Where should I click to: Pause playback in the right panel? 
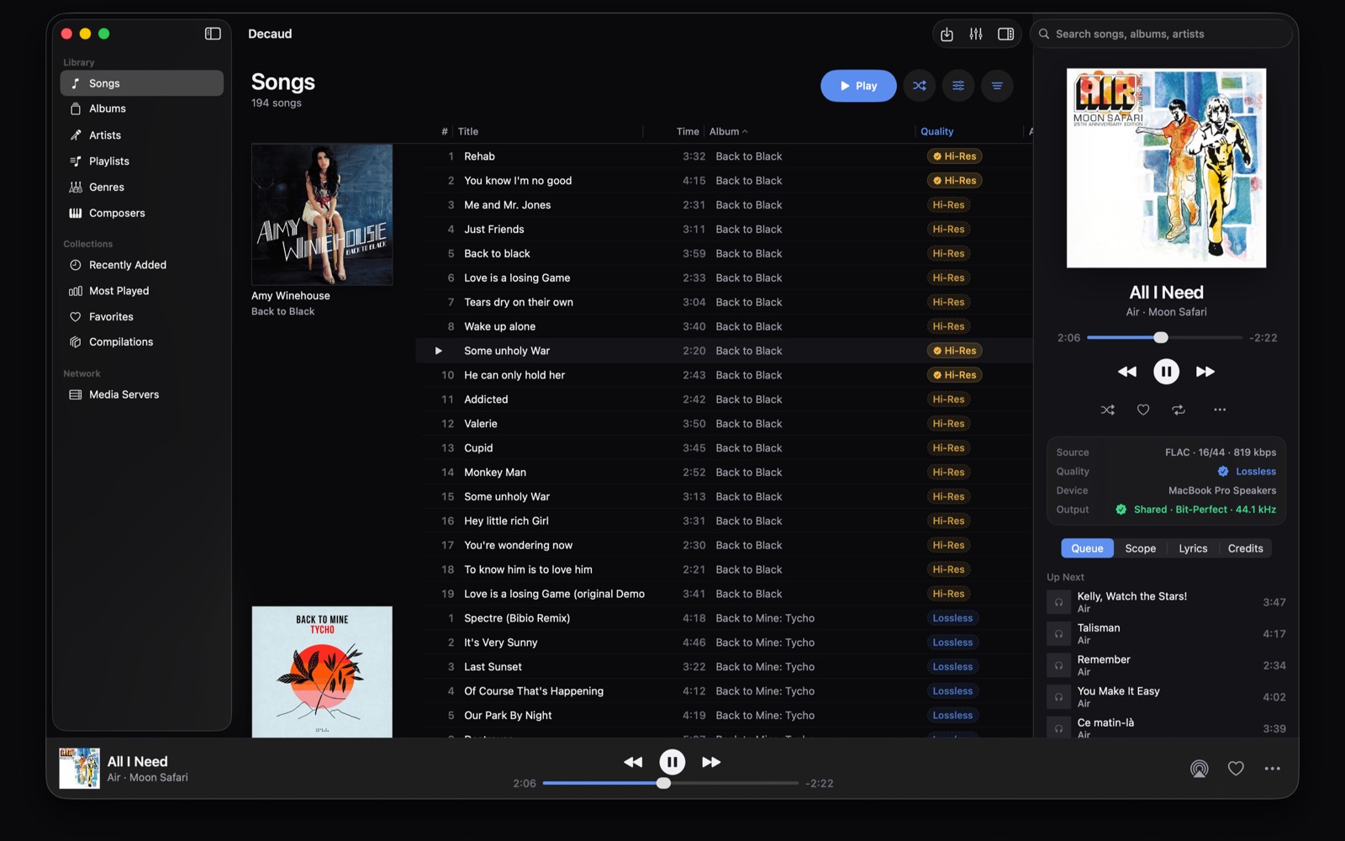click(x=1166, y=372)
